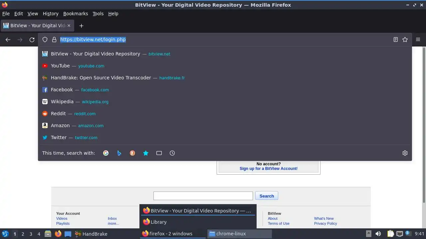Image resolution: width=426 pixels, height=239 pixels.
Task: Close the BitView tab
Action: point(69,26)
